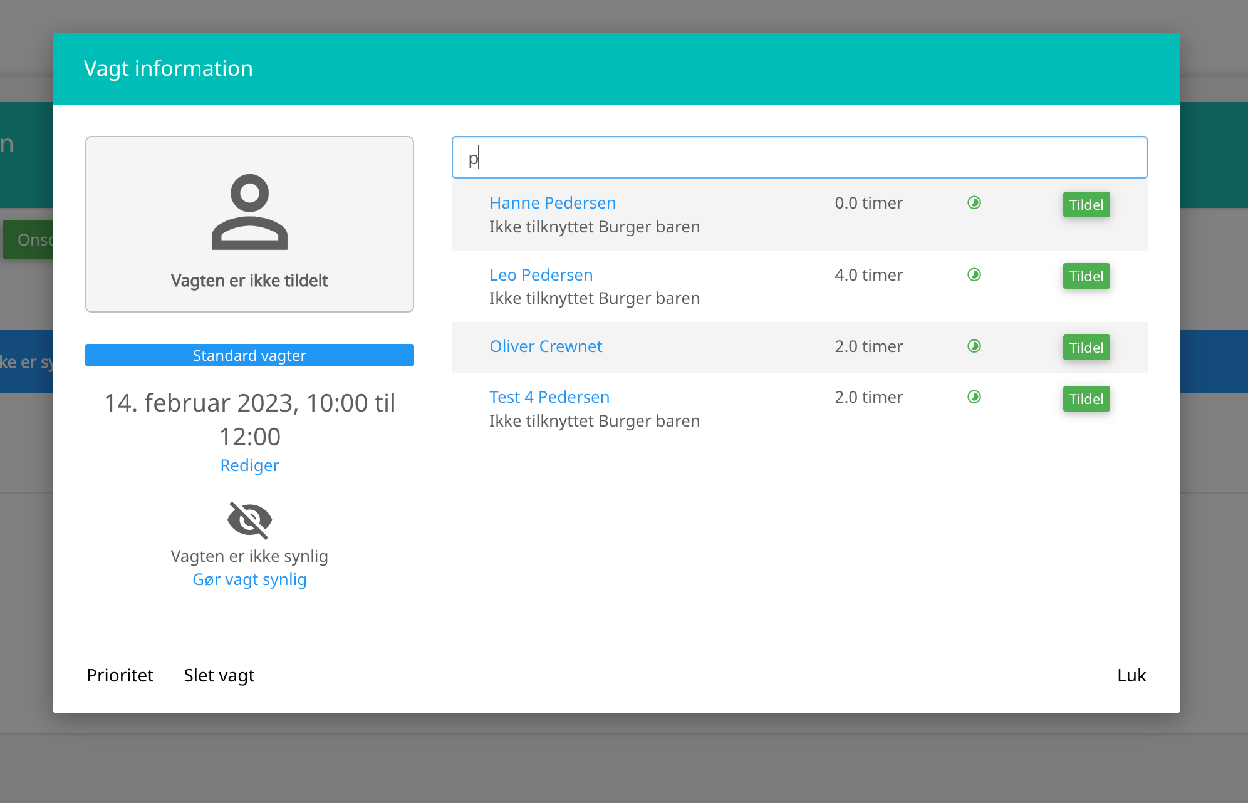This screenshot has height=803, width=1248.
Task: Click the hours clock icon for Hanne Pedersen
Action: pyautogui.click(x=974, y=203)
